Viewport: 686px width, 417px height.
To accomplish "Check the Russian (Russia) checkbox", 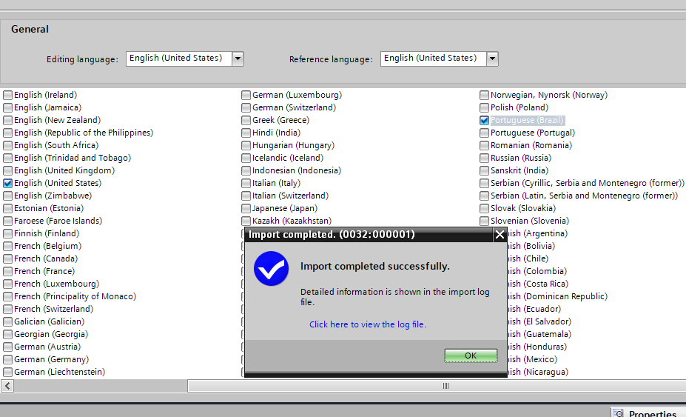I will pos(484,158).
